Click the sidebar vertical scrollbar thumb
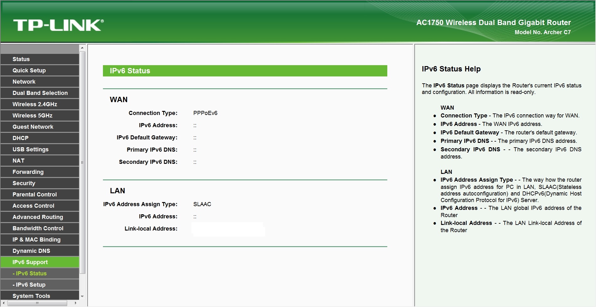596x307 pixels. pos(82,163)
